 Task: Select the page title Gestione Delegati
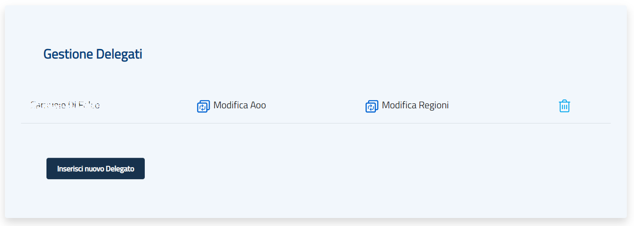point(92,54)
